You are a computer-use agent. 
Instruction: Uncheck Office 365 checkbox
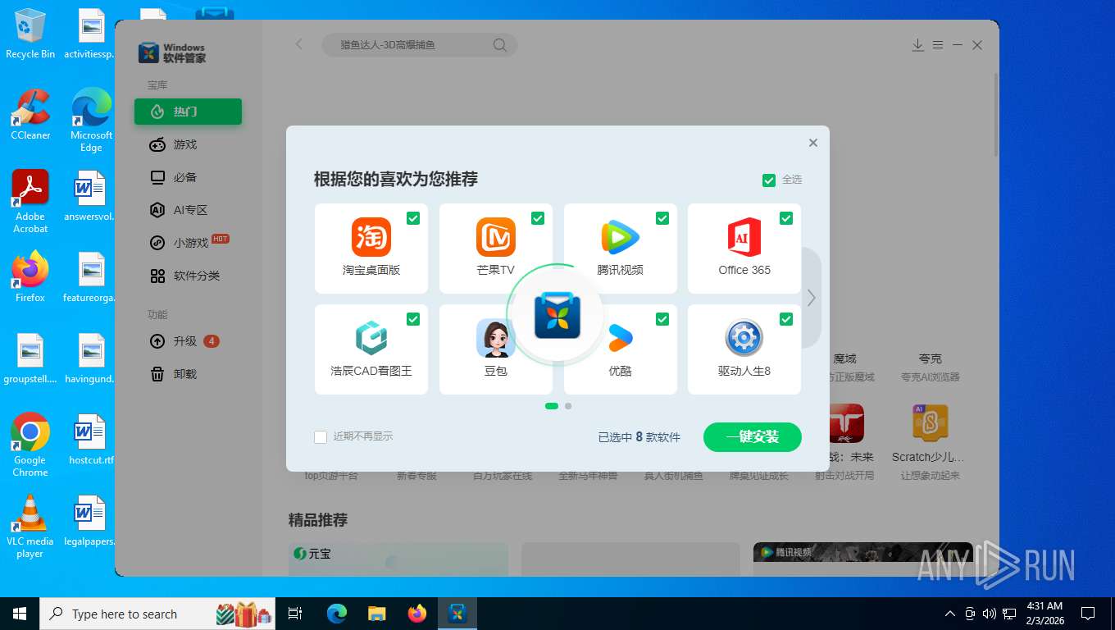click(x=786, y=218)
